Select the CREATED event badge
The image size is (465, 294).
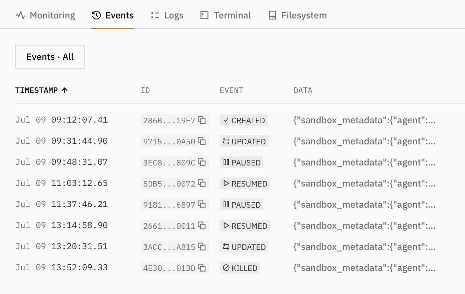(x=244, y=120)
